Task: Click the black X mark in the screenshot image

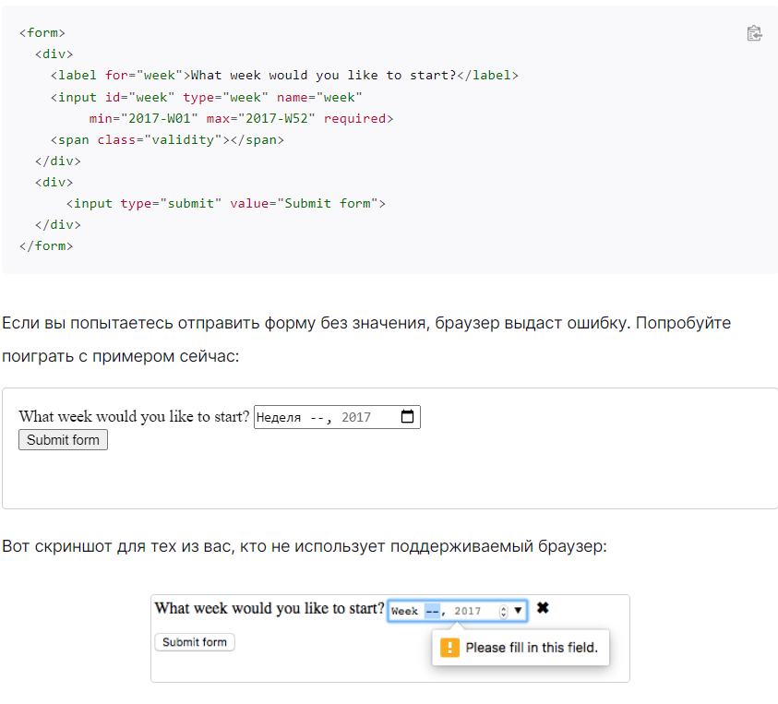Action: click(543, 609)
